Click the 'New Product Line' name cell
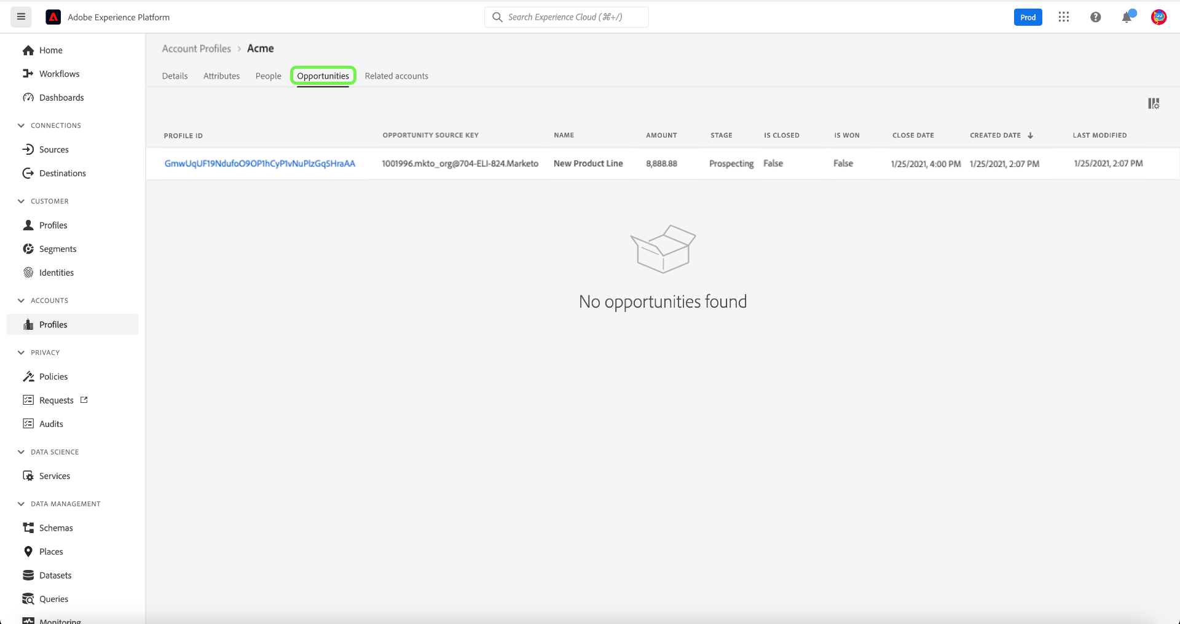The image size is (1180, 624). [x=588, y=163]
